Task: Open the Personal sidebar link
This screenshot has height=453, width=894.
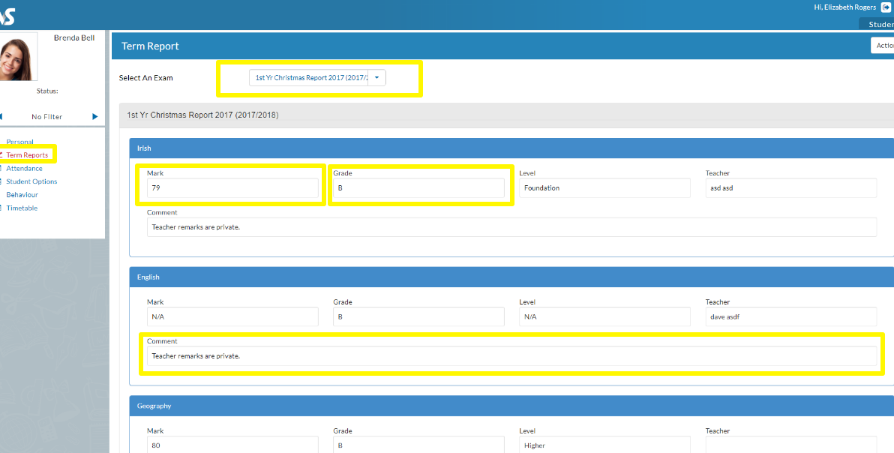Action: point(20,142)
